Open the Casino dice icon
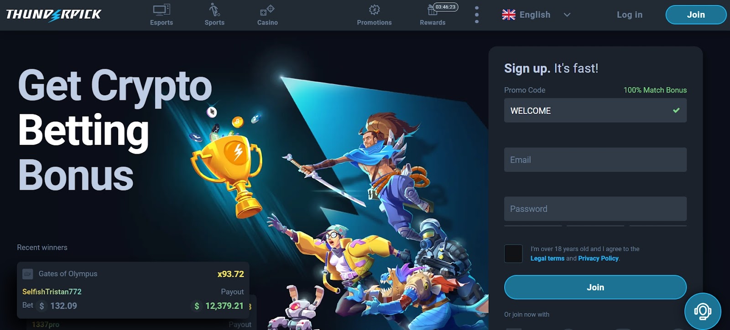 pos(267,10)
